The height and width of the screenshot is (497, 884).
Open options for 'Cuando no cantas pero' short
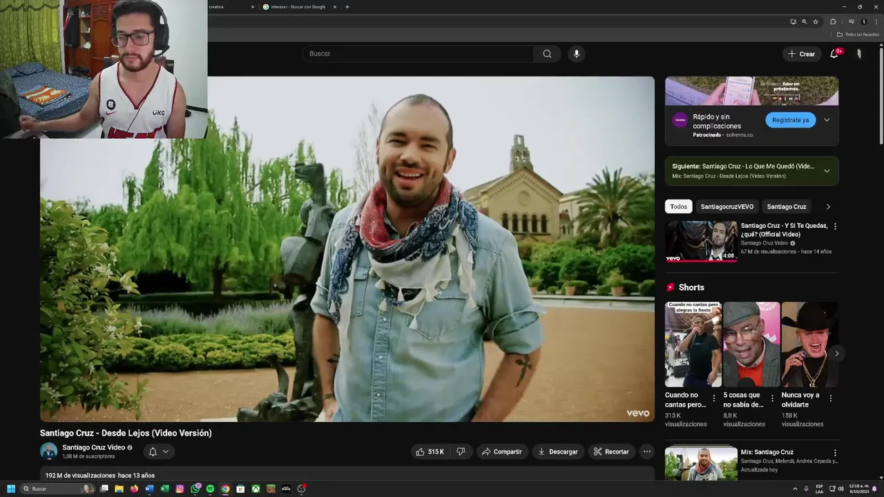pos(714,398)
